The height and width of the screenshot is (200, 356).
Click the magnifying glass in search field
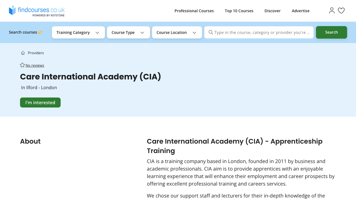[211, 32]
